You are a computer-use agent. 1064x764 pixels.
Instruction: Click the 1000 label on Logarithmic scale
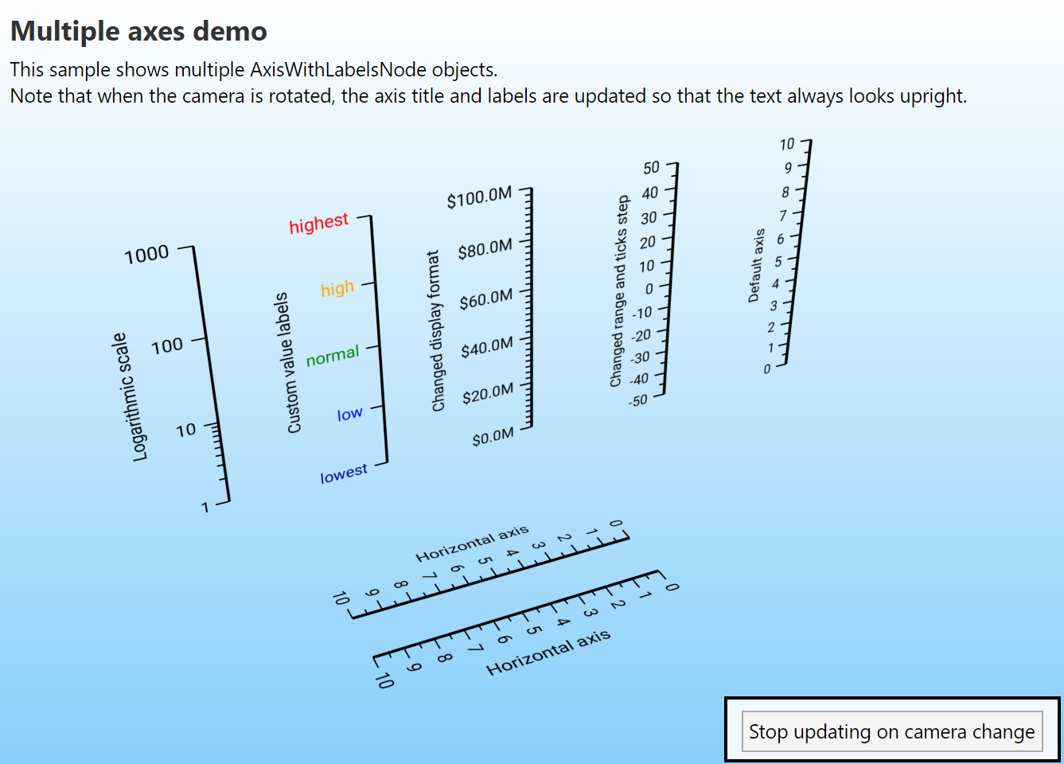point(146,252)
